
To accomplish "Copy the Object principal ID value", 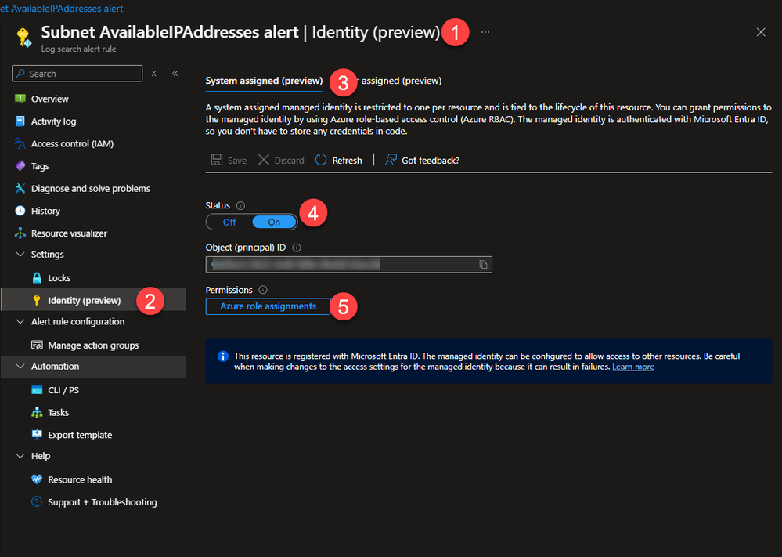I will coord(483,265).
